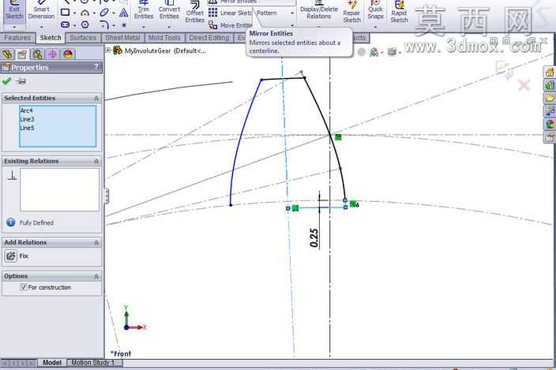This screenshot has width=556, height=370.
Task: Open the Model tab at bottom
Action: pos(52,363)
